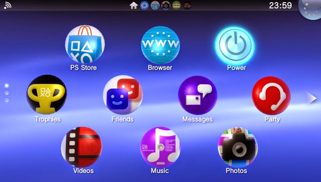Click the "Power" label text
Image resolution: width=321 pixels, height=182 pixels.
coord(236,68)
